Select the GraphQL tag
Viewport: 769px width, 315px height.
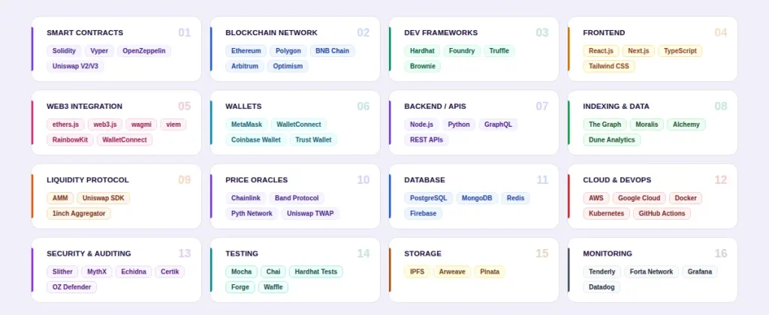pos(498,124)
